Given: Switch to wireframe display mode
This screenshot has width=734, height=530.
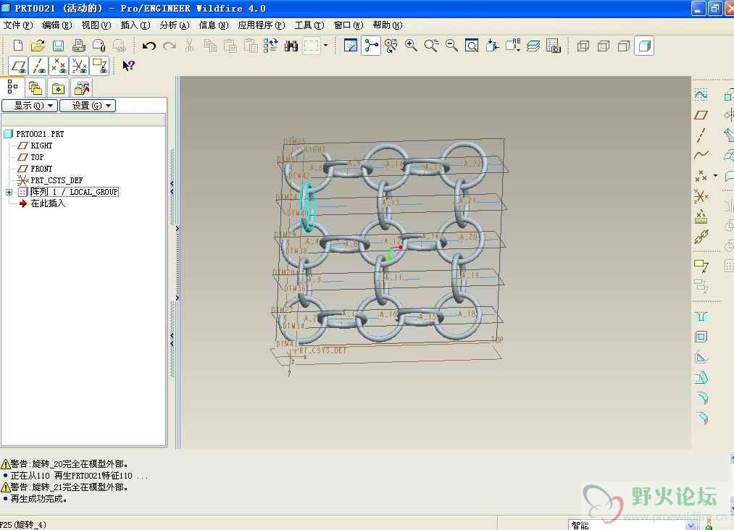Looking at the screenshot, I should coord(583,46).
